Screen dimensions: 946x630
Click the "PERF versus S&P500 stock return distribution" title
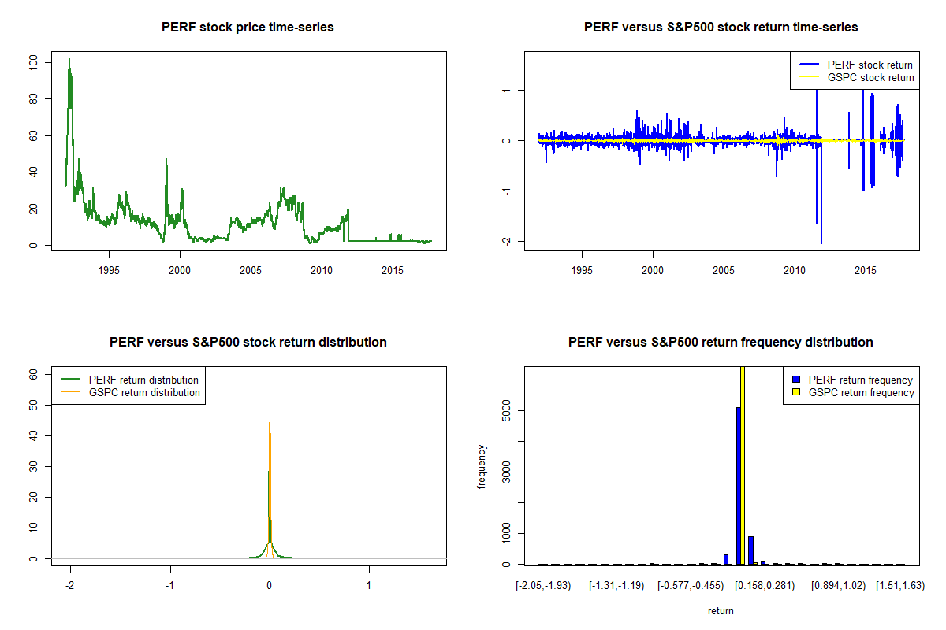(248, 343)
